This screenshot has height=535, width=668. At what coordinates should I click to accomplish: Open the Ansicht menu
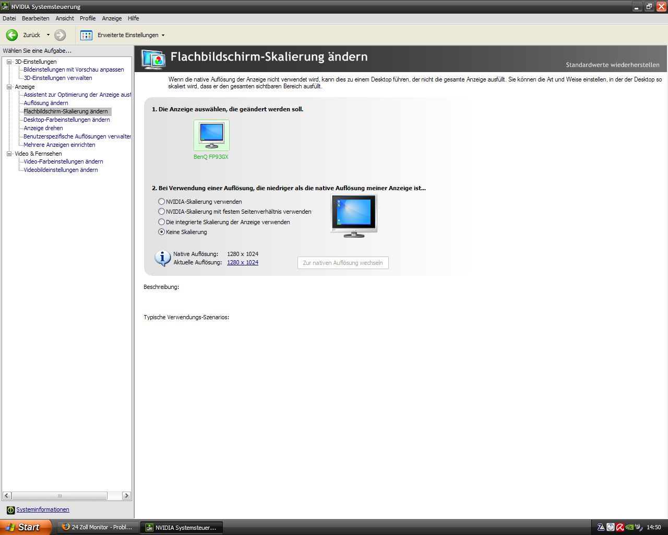click(x=65, y=18)
